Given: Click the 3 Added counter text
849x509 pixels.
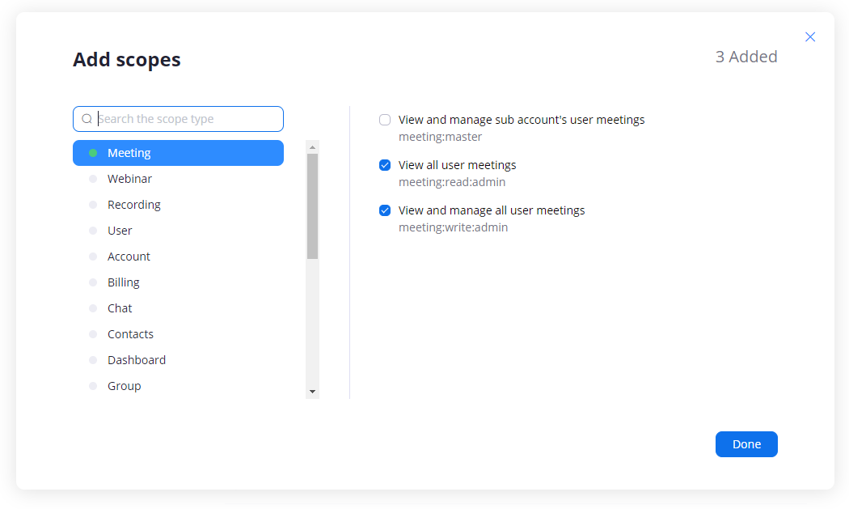Looking at the screenshot, I should click(x=746, y=57).
